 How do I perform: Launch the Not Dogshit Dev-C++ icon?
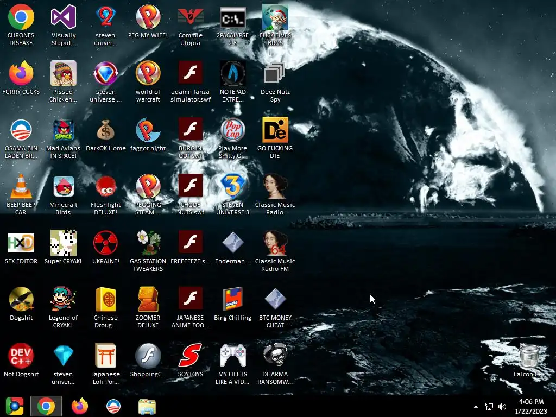(21, 356)
